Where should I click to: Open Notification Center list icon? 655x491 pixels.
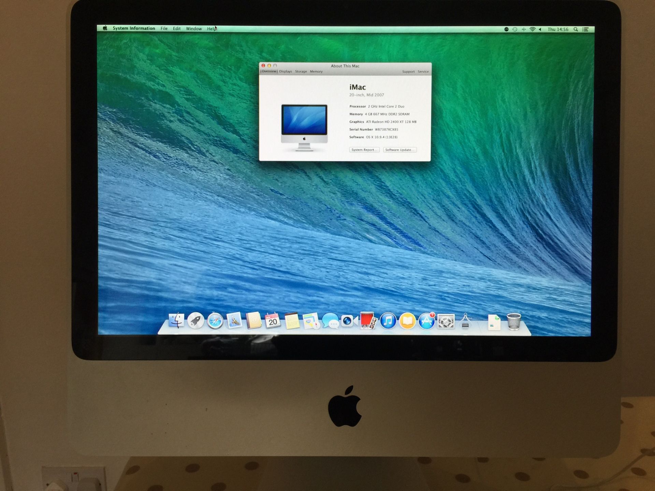585,29
